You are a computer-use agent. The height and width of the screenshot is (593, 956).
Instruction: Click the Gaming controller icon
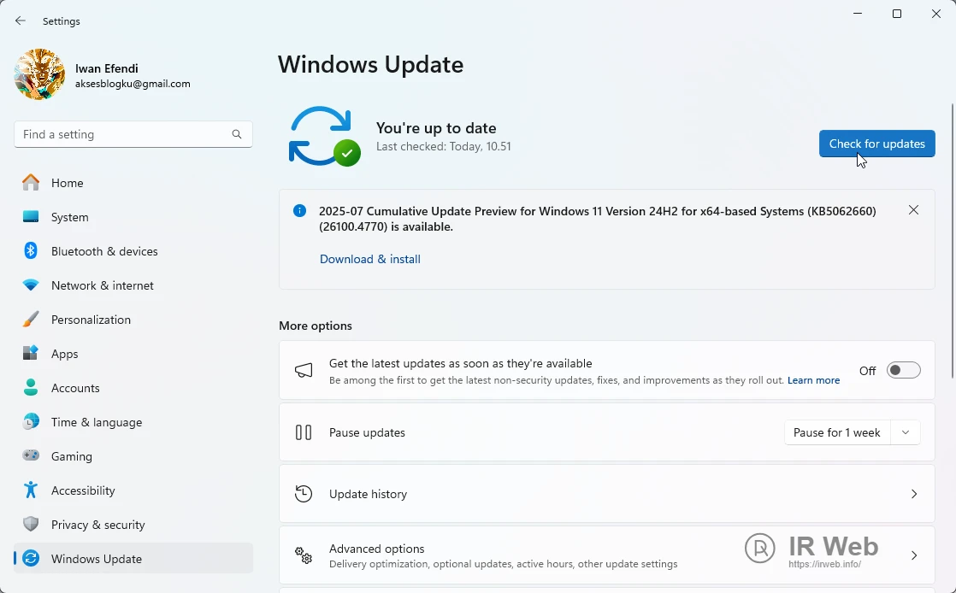[31, 455]
